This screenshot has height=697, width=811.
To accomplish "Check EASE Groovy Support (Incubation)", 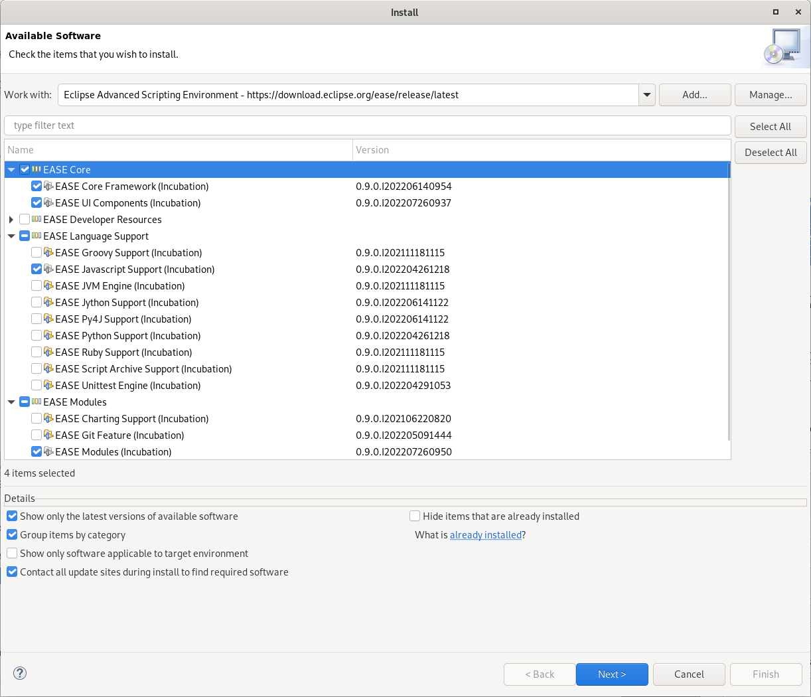I will [37, 252].
